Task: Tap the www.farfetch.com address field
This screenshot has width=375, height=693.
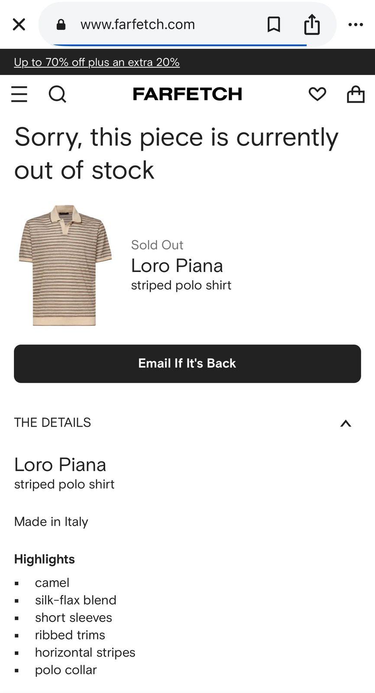Action: pyautogui.click(x=138, y=25)
